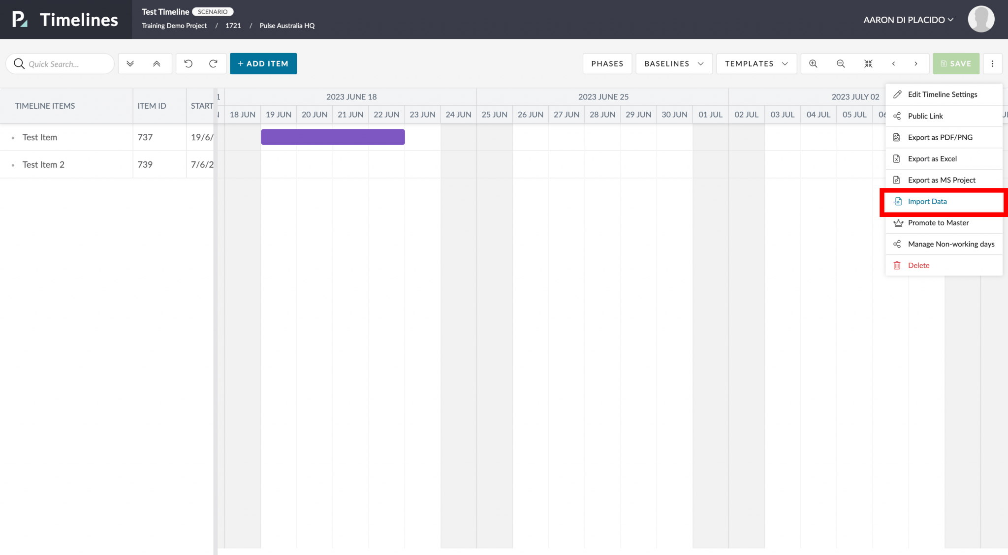
Task: Click the Undo icon
Action: pos(188,63)
